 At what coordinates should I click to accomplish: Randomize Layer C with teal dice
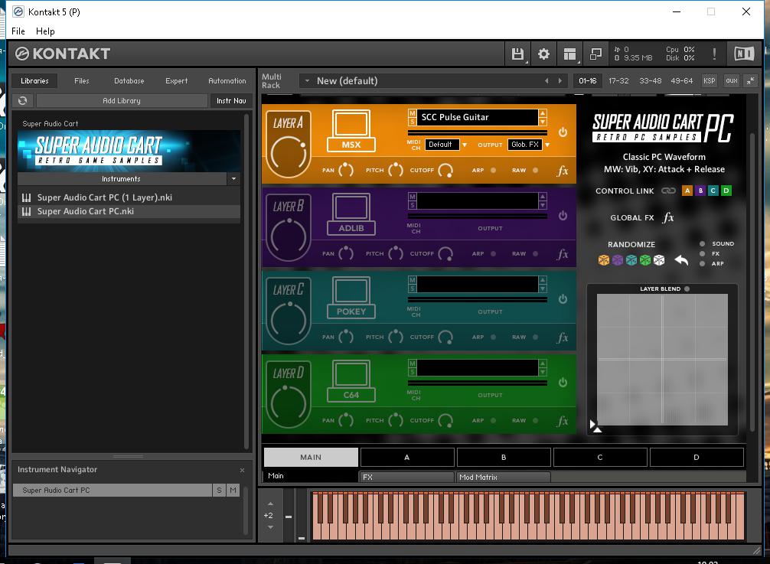click(631, 260)
